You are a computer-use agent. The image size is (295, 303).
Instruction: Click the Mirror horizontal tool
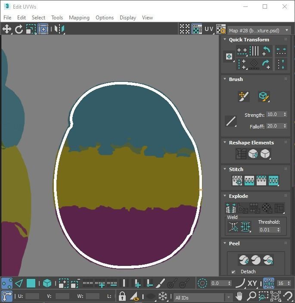[x=59, y=29]
